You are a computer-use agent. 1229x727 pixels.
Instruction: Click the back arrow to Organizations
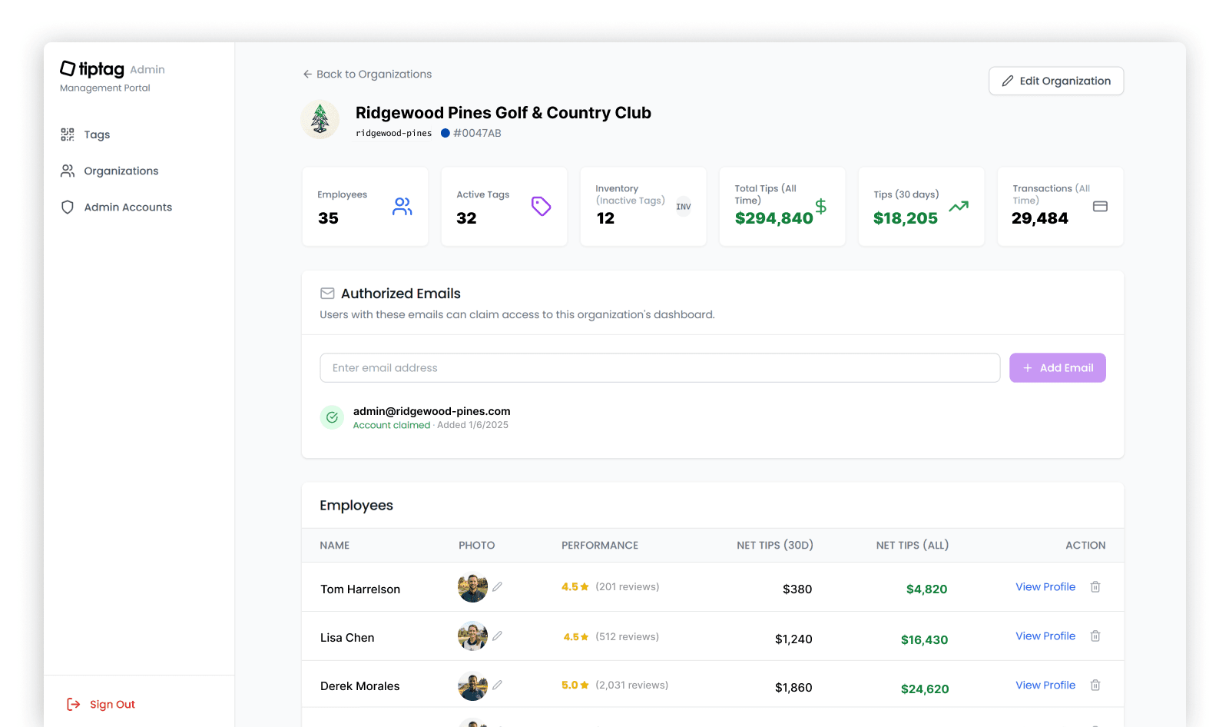[x=306, y=74]
